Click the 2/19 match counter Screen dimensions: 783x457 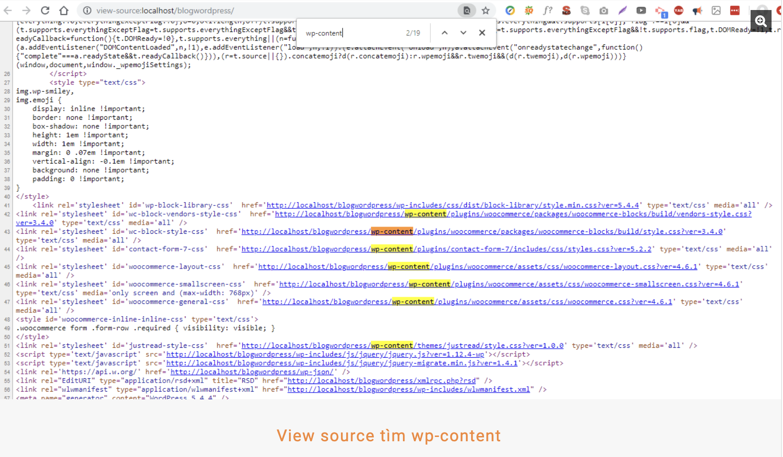coord(413,33)
